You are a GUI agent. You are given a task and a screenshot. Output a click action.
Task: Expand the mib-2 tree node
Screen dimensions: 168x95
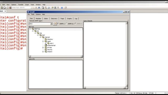tap(46, 43)
